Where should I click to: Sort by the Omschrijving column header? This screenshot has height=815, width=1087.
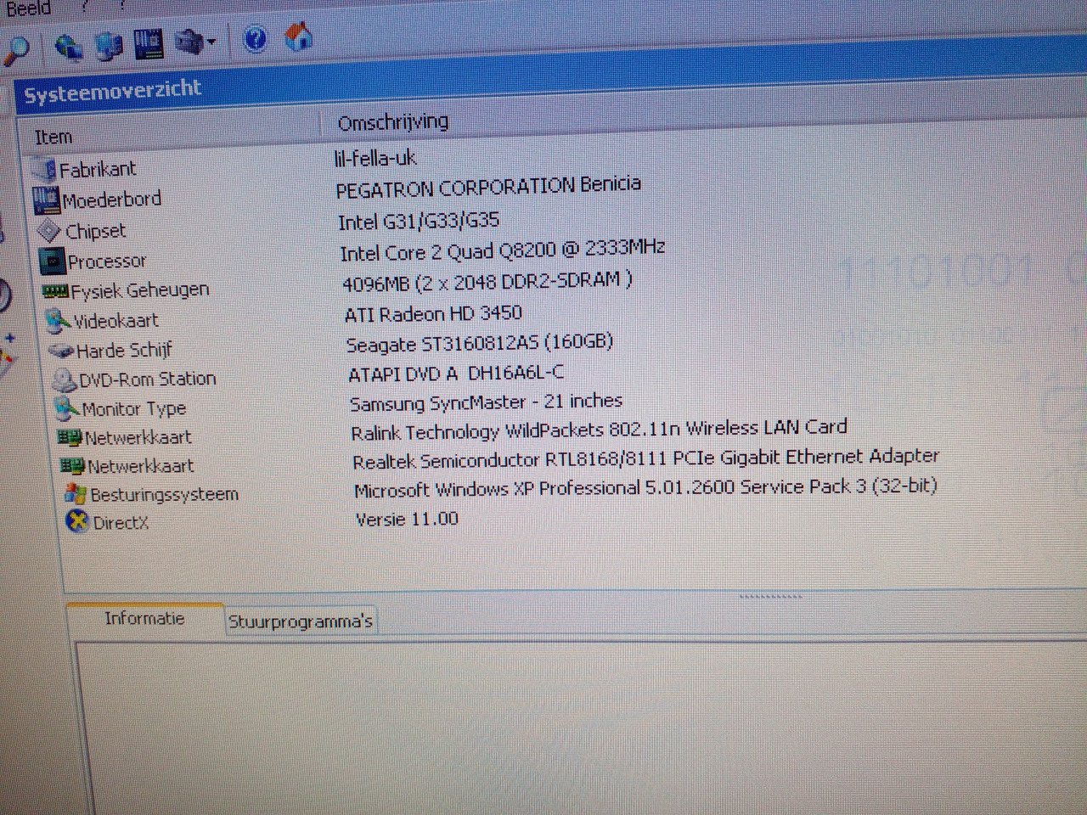(x=393, y=122)
